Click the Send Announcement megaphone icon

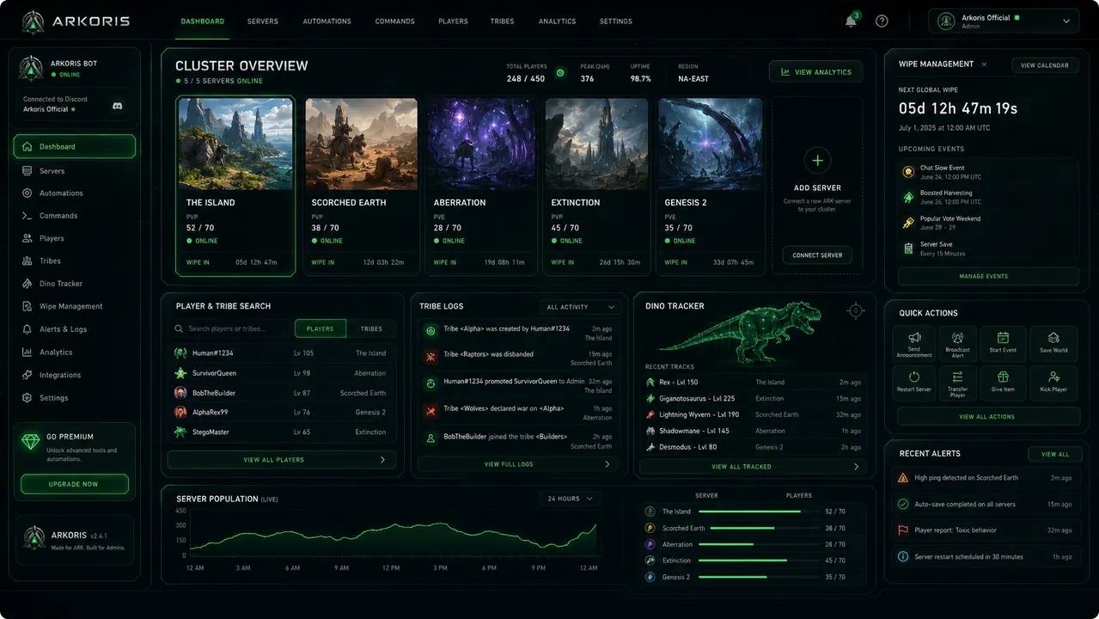pyautogui.click(x=914, y=338)
